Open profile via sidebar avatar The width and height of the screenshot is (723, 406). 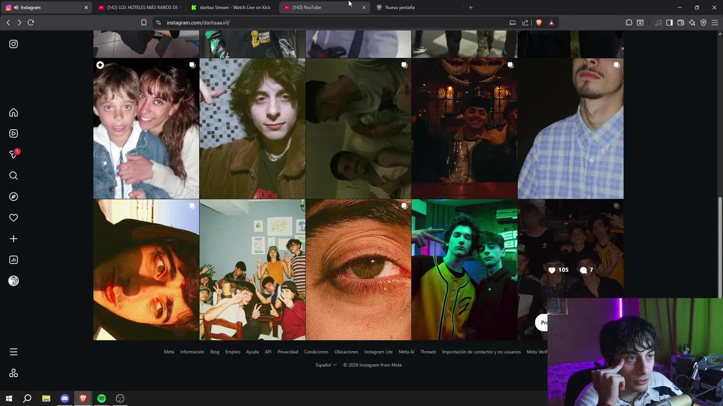coord(14,281)
